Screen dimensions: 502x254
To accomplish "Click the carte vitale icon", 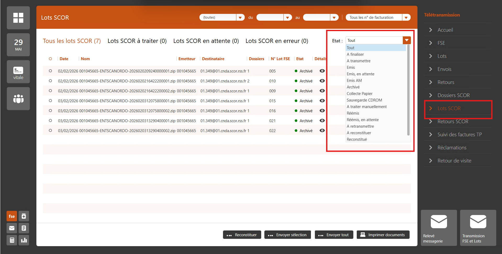I will (18, 72).
